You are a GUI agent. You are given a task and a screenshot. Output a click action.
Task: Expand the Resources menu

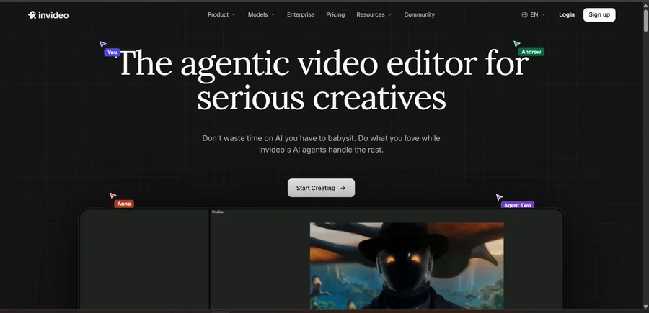click(x=374, y=14)
